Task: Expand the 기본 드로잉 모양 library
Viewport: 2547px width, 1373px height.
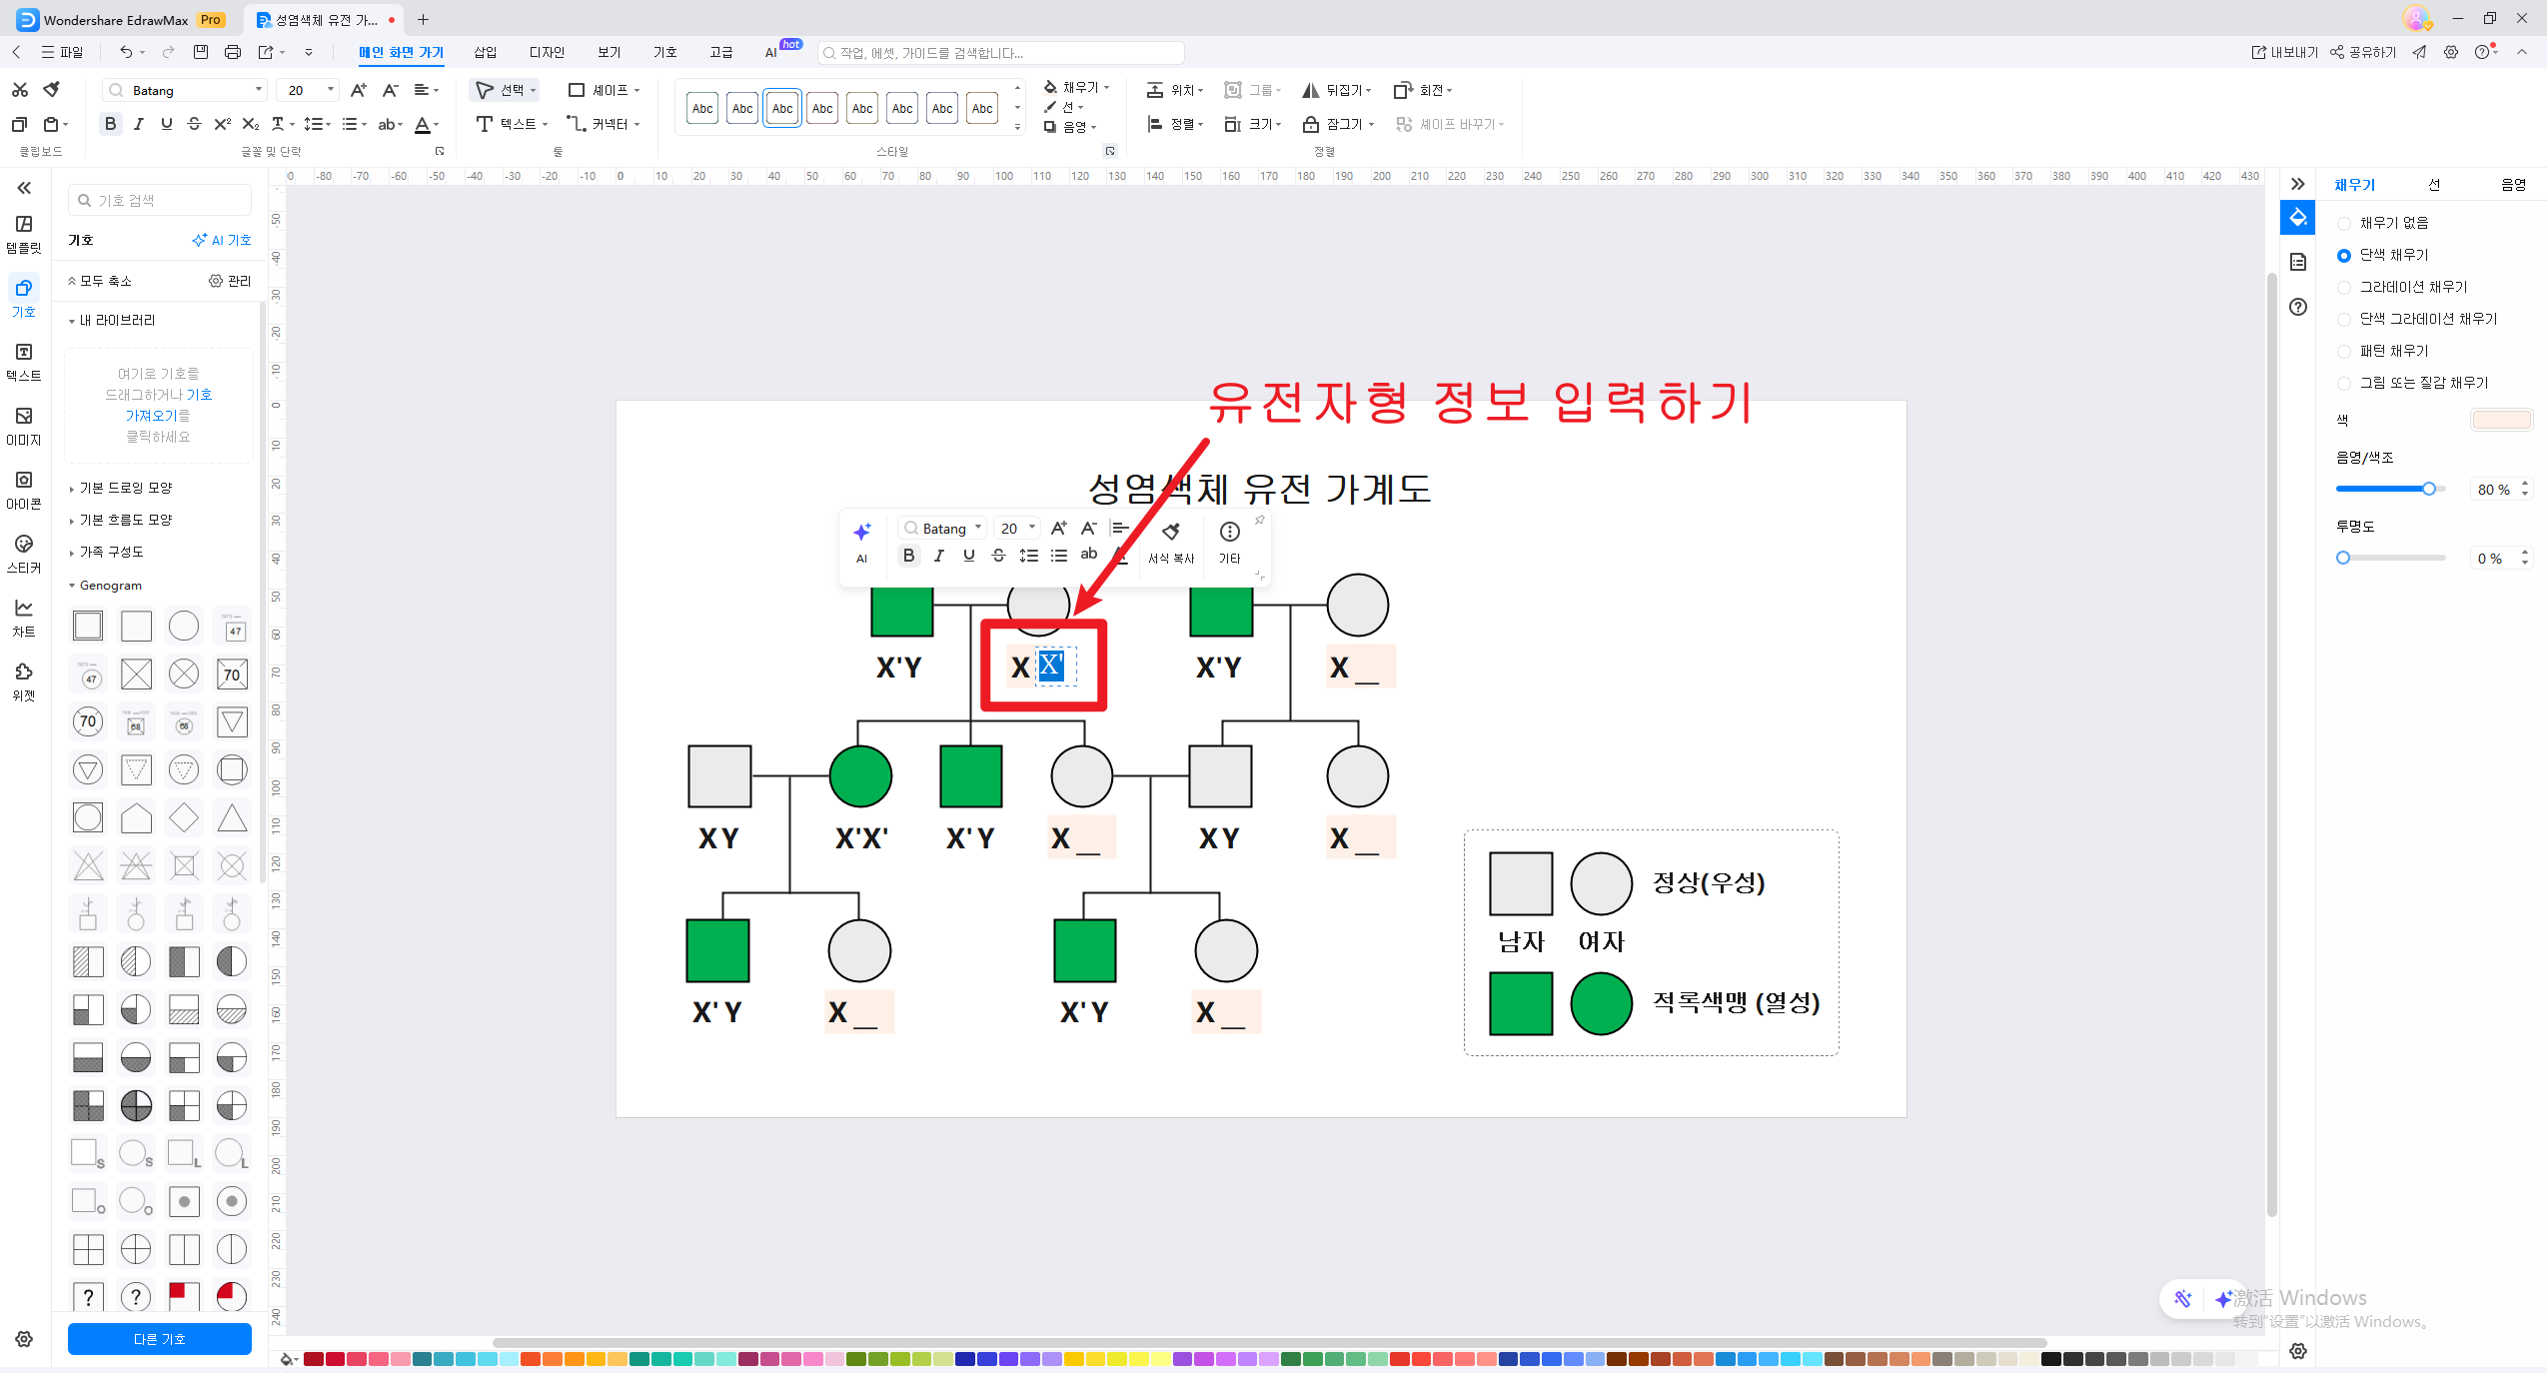Action: tap(125, 488)
